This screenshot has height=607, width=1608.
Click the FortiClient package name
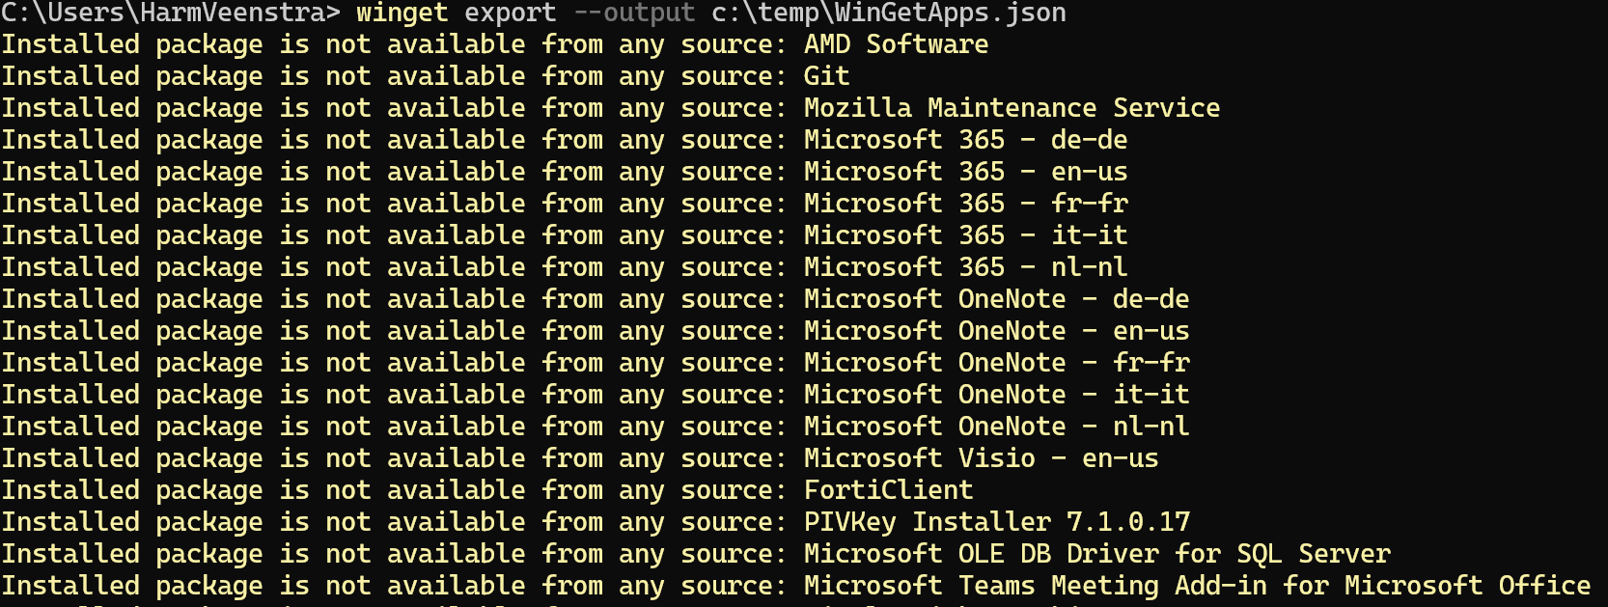pyautogui.click(x=888, y=490)
